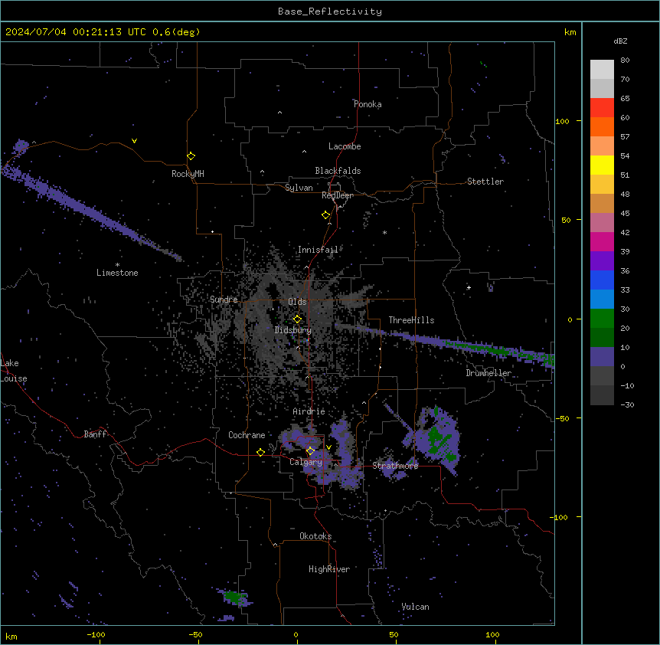Click the RedDeer city label
The image size is (660, 645).
[x=338, y=195]
